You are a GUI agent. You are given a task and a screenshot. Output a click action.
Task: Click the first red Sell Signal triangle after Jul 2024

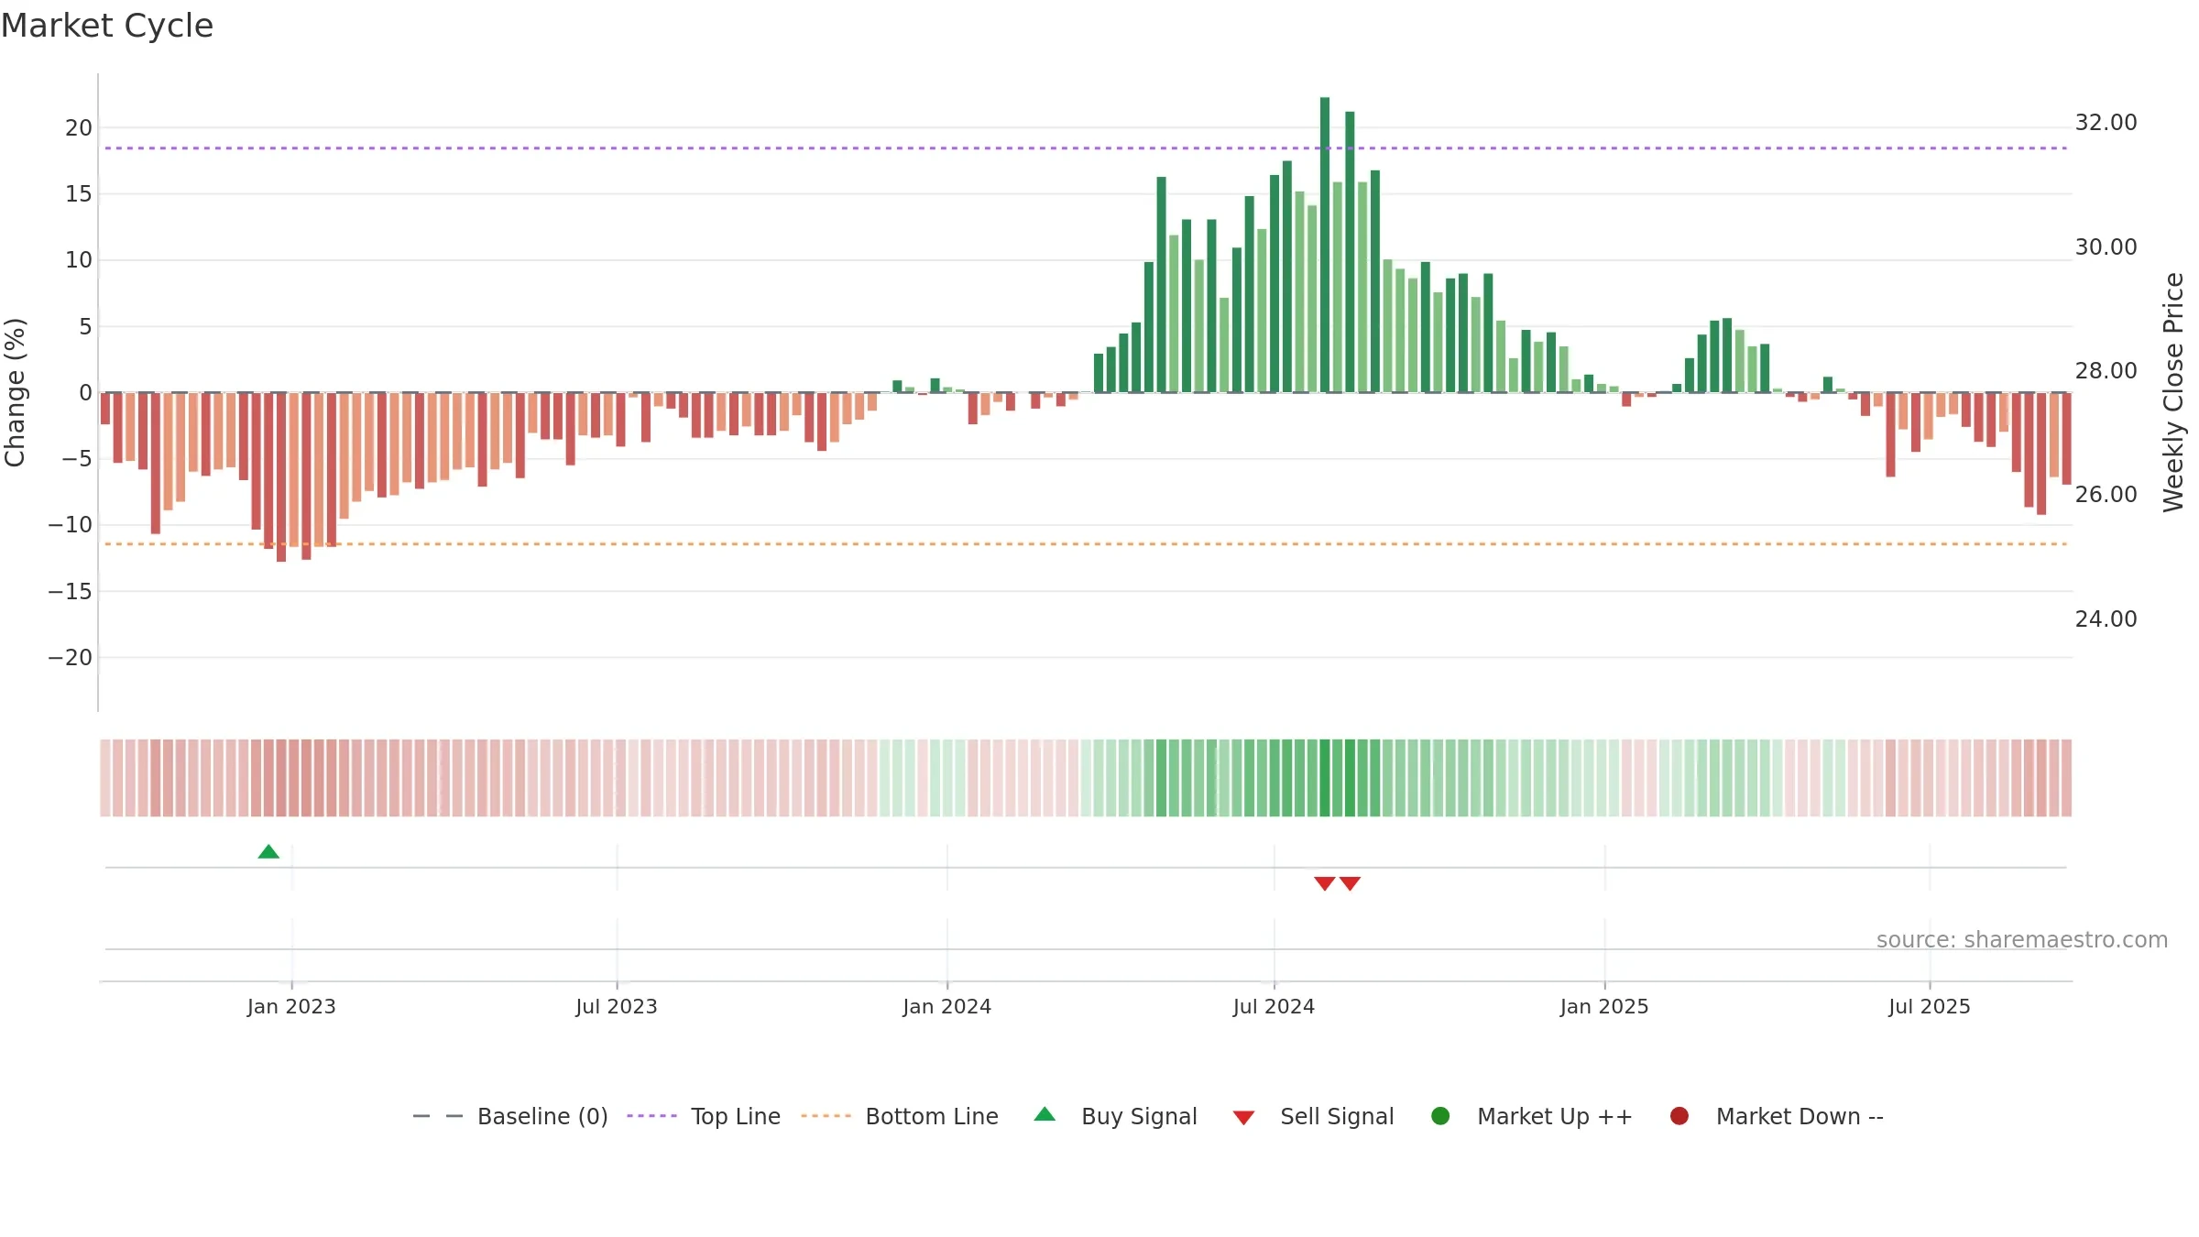point(1324,883)
